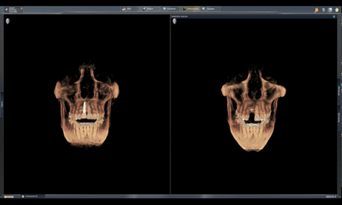The width and height of the screenshot is (342, 205).
Task: Select the right 3D skull volume view
Action: (254, 108)
